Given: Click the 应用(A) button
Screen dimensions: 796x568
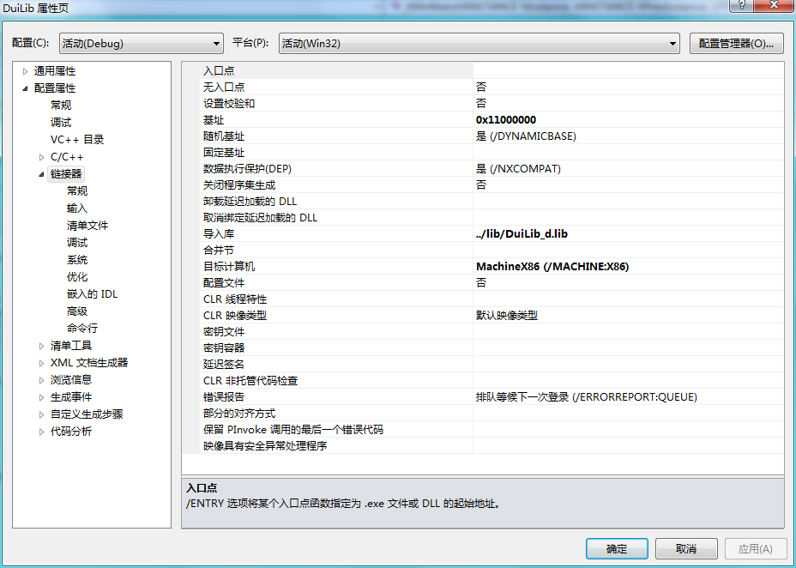Looking at the screenshot, I should [x=756, y=549].
